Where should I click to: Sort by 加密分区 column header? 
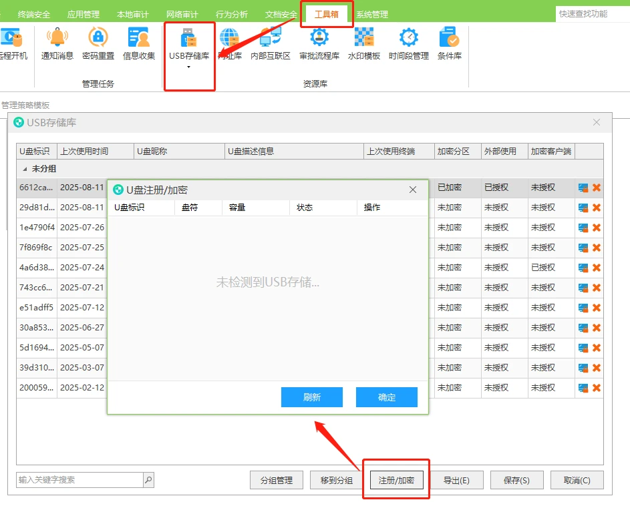click(458, 152)
